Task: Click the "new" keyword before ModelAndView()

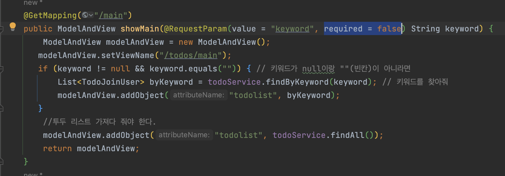Action: tap(186, 42)
